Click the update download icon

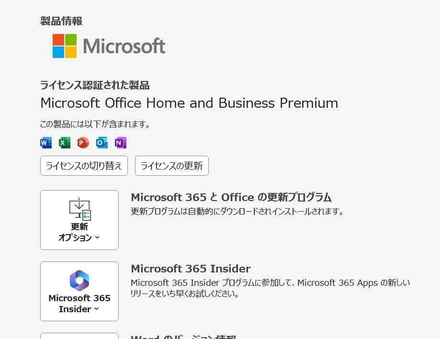[80, 209]
